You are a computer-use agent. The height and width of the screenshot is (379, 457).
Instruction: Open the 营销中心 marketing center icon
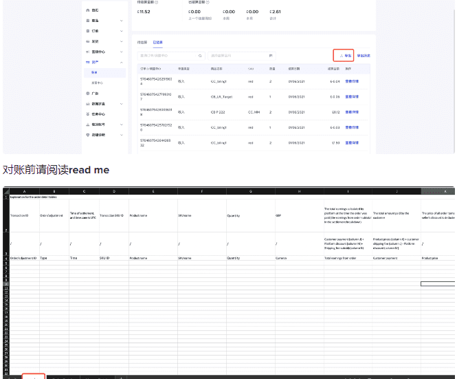point(88,52)
